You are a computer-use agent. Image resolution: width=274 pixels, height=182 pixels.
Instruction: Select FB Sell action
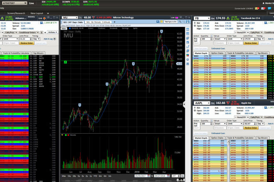tap(196, 41)
